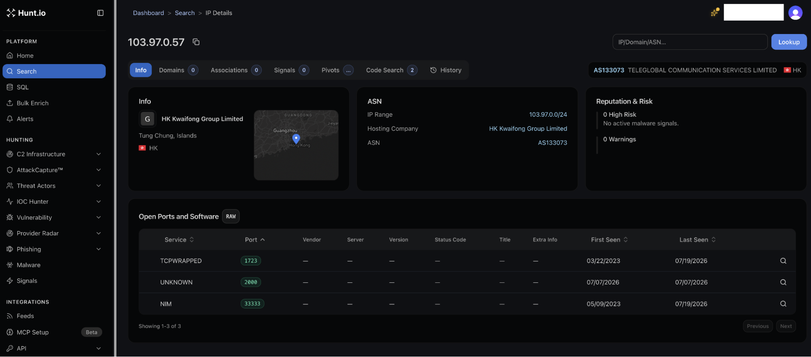Follow the Dashboard breadcrumb link

click(148, 13)
